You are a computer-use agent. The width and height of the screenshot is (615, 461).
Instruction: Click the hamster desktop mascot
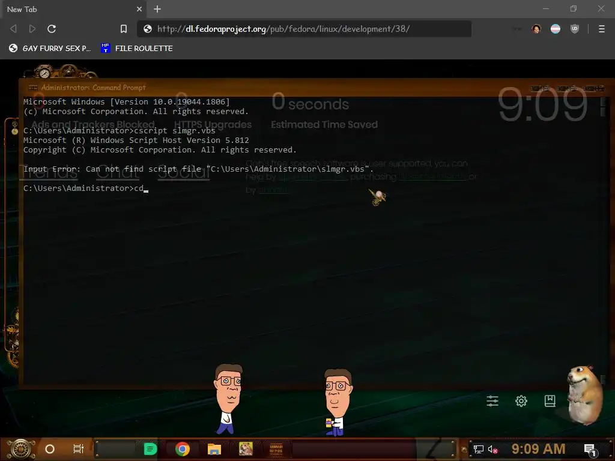click(x=585, y=395)
